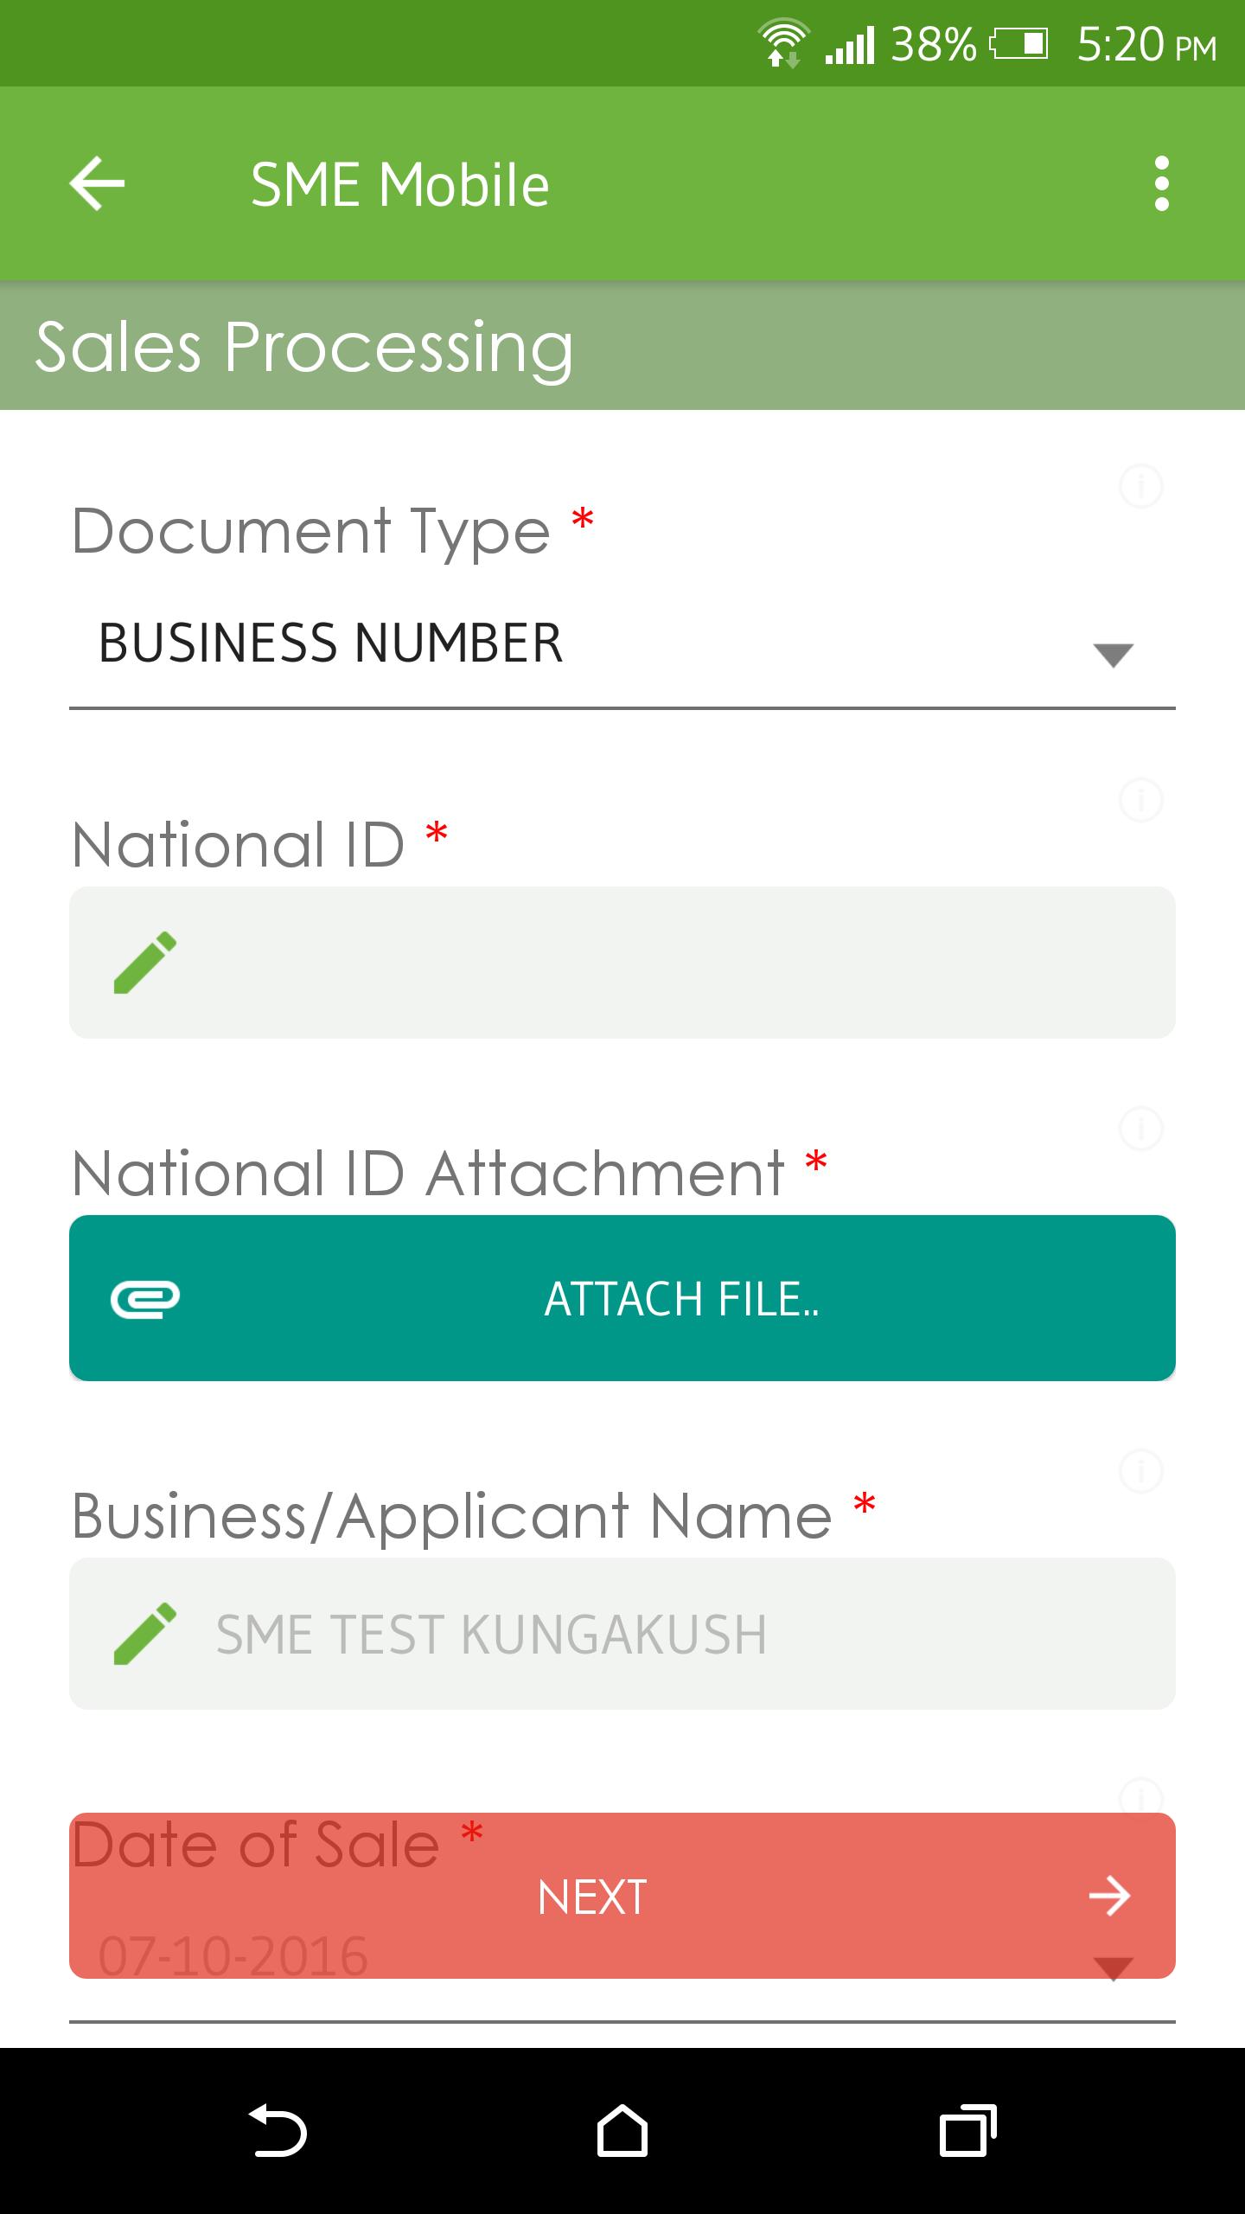Tap the back arrow in header
Screen dimensions: 1245x2214
97,183
